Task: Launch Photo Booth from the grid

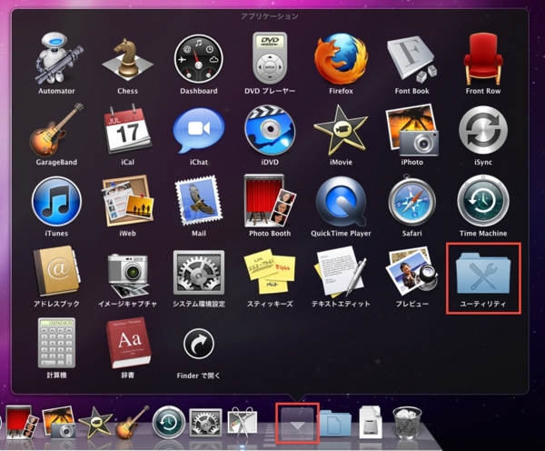Action: [x=270, y=201]
